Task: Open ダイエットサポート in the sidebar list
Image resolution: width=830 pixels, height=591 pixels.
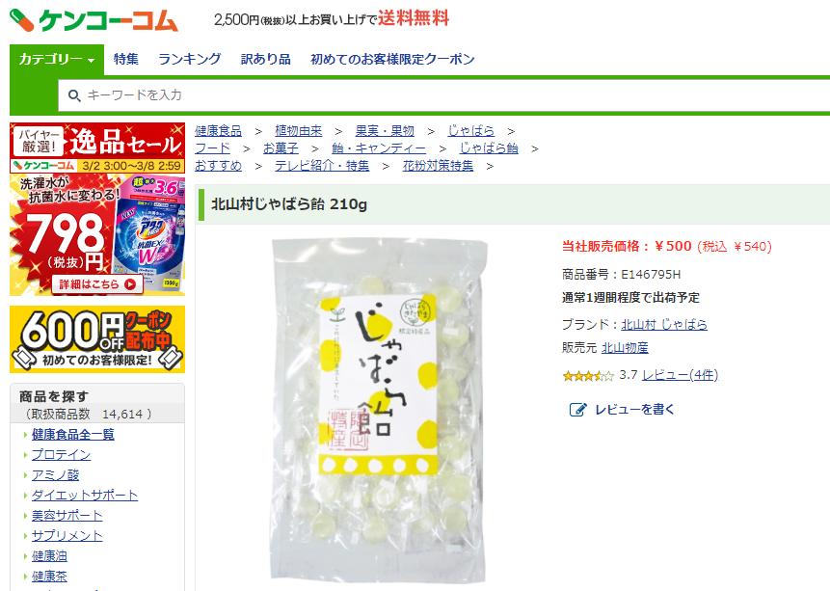Action: [85, 496]
